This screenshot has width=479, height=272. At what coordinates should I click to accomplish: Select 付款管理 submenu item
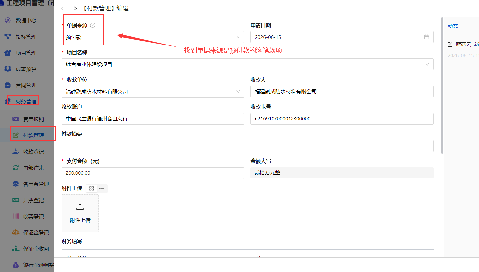point(33,135)
